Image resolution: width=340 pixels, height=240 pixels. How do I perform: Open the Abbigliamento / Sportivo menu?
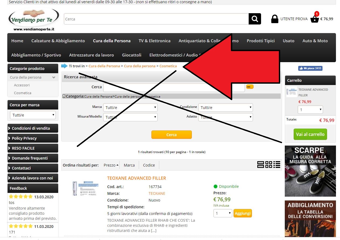click(x=36, y=55)
